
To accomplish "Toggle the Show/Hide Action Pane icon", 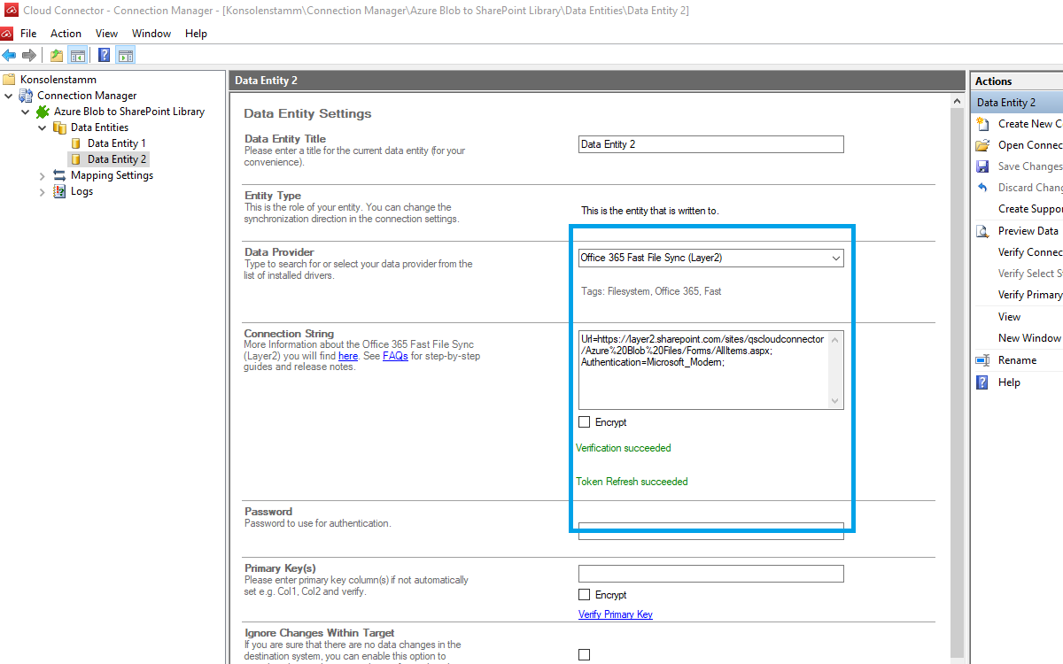I will tap(125, 56).
